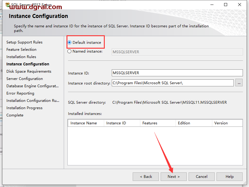Close the SQL Server 2012 Setup window
The image size is (249, 187).
240,5
